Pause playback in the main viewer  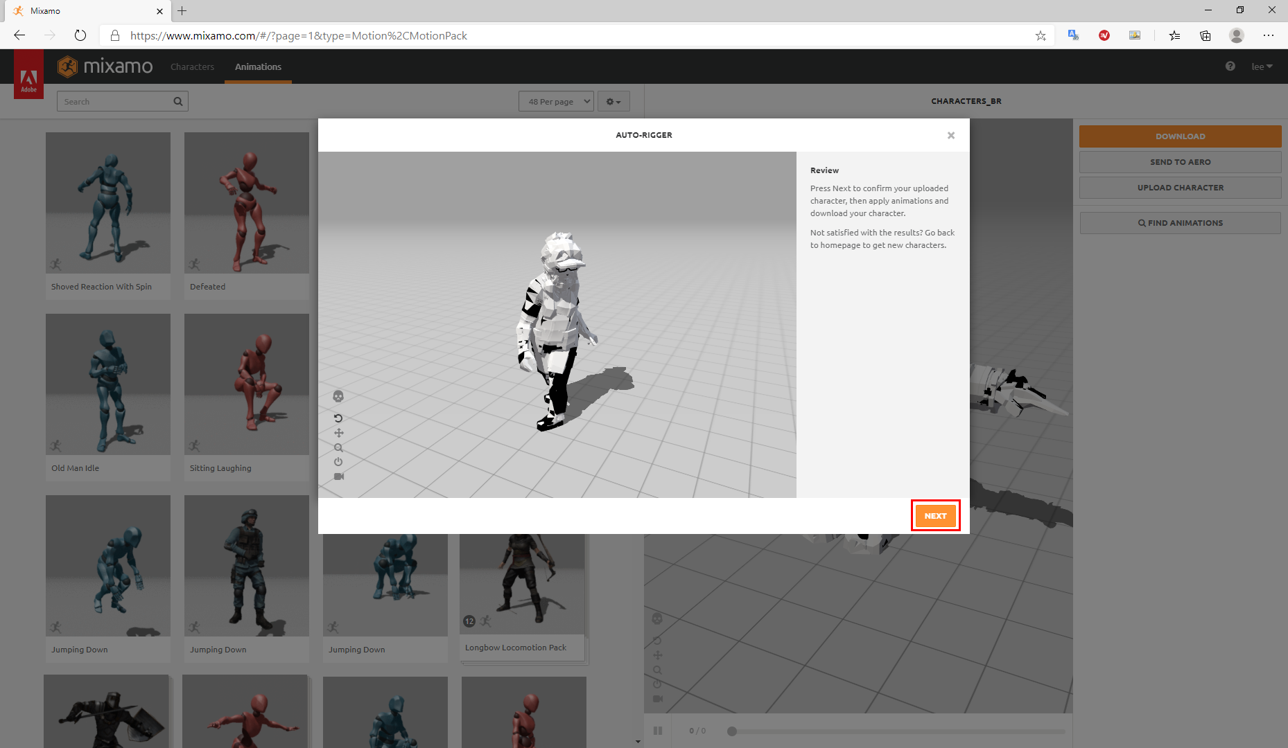[658, 731]
